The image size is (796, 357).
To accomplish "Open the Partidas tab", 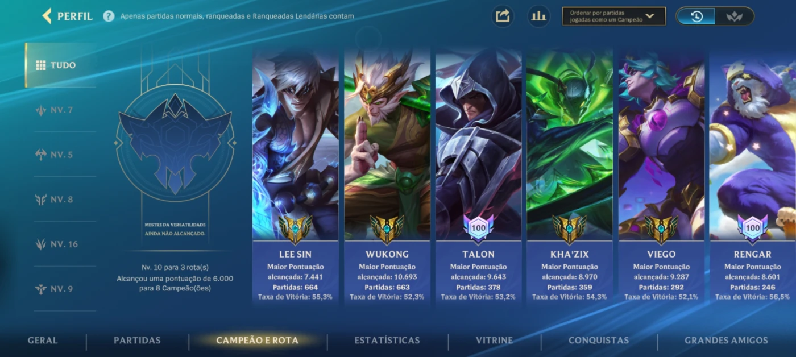I will coord(137,341).
